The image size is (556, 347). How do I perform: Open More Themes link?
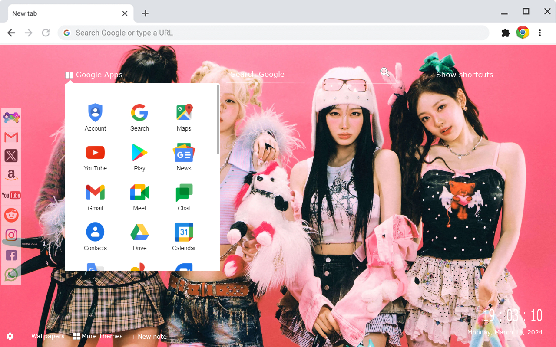click(98, 336)
